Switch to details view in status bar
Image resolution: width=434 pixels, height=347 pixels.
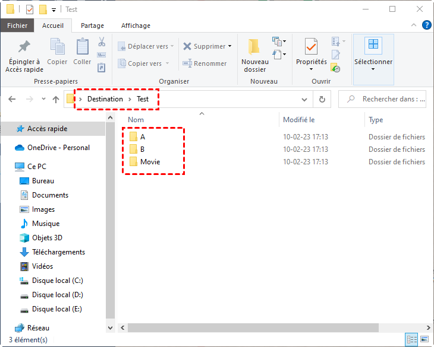(x=411, y=339)
